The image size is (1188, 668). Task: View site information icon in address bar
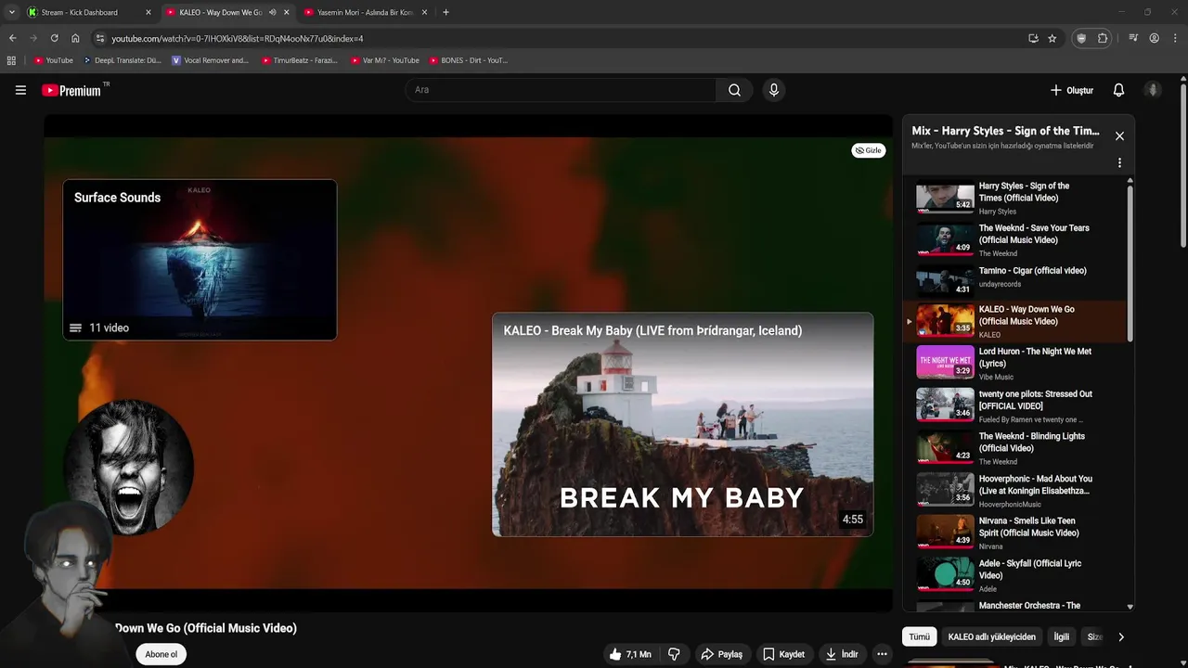click(100, 38)
